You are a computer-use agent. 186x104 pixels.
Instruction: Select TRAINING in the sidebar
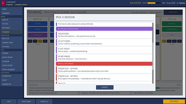[11, 32]
